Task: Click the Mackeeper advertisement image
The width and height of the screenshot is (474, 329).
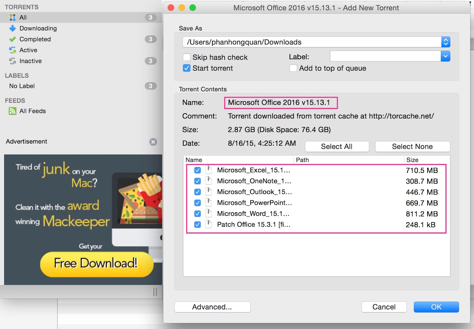Action: (x=83, y=219)
